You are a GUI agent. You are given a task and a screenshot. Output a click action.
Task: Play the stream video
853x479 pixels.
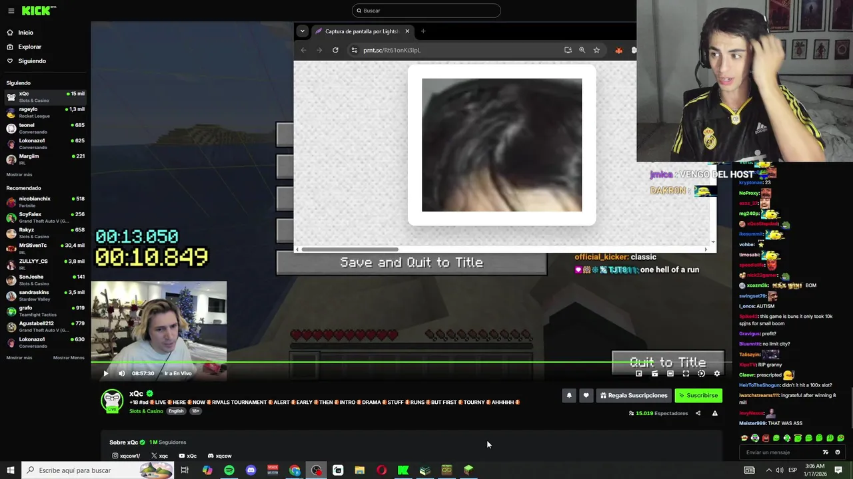pyautogui.click(x=105, y=373)
